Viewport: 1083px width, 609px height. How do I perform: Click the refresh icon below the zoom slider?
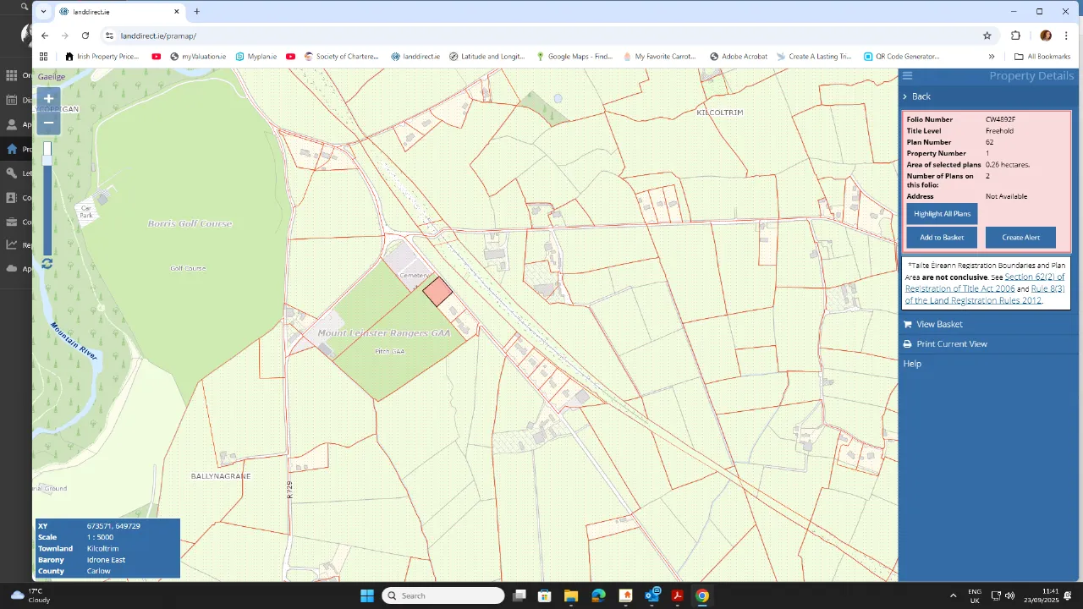pos(47,264)
